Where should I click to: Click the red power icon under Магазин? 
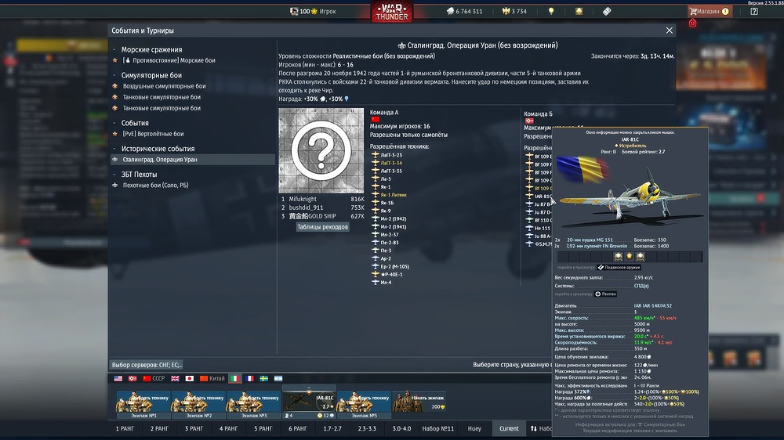tap(692, 23)
